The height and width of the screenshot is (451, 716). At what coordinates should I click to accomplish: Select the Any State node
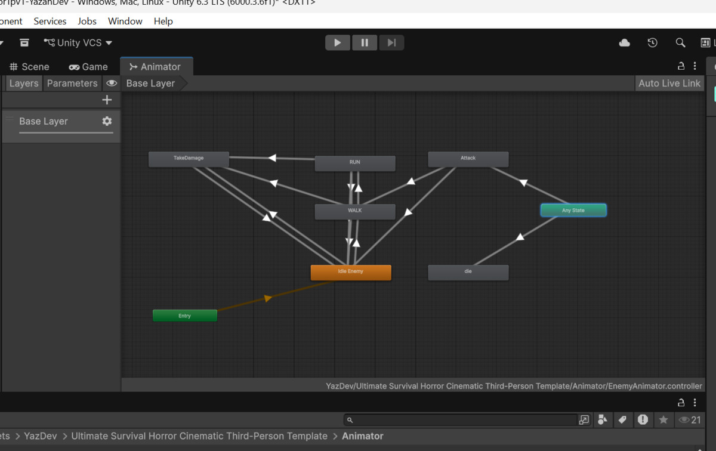coord(573,211)
